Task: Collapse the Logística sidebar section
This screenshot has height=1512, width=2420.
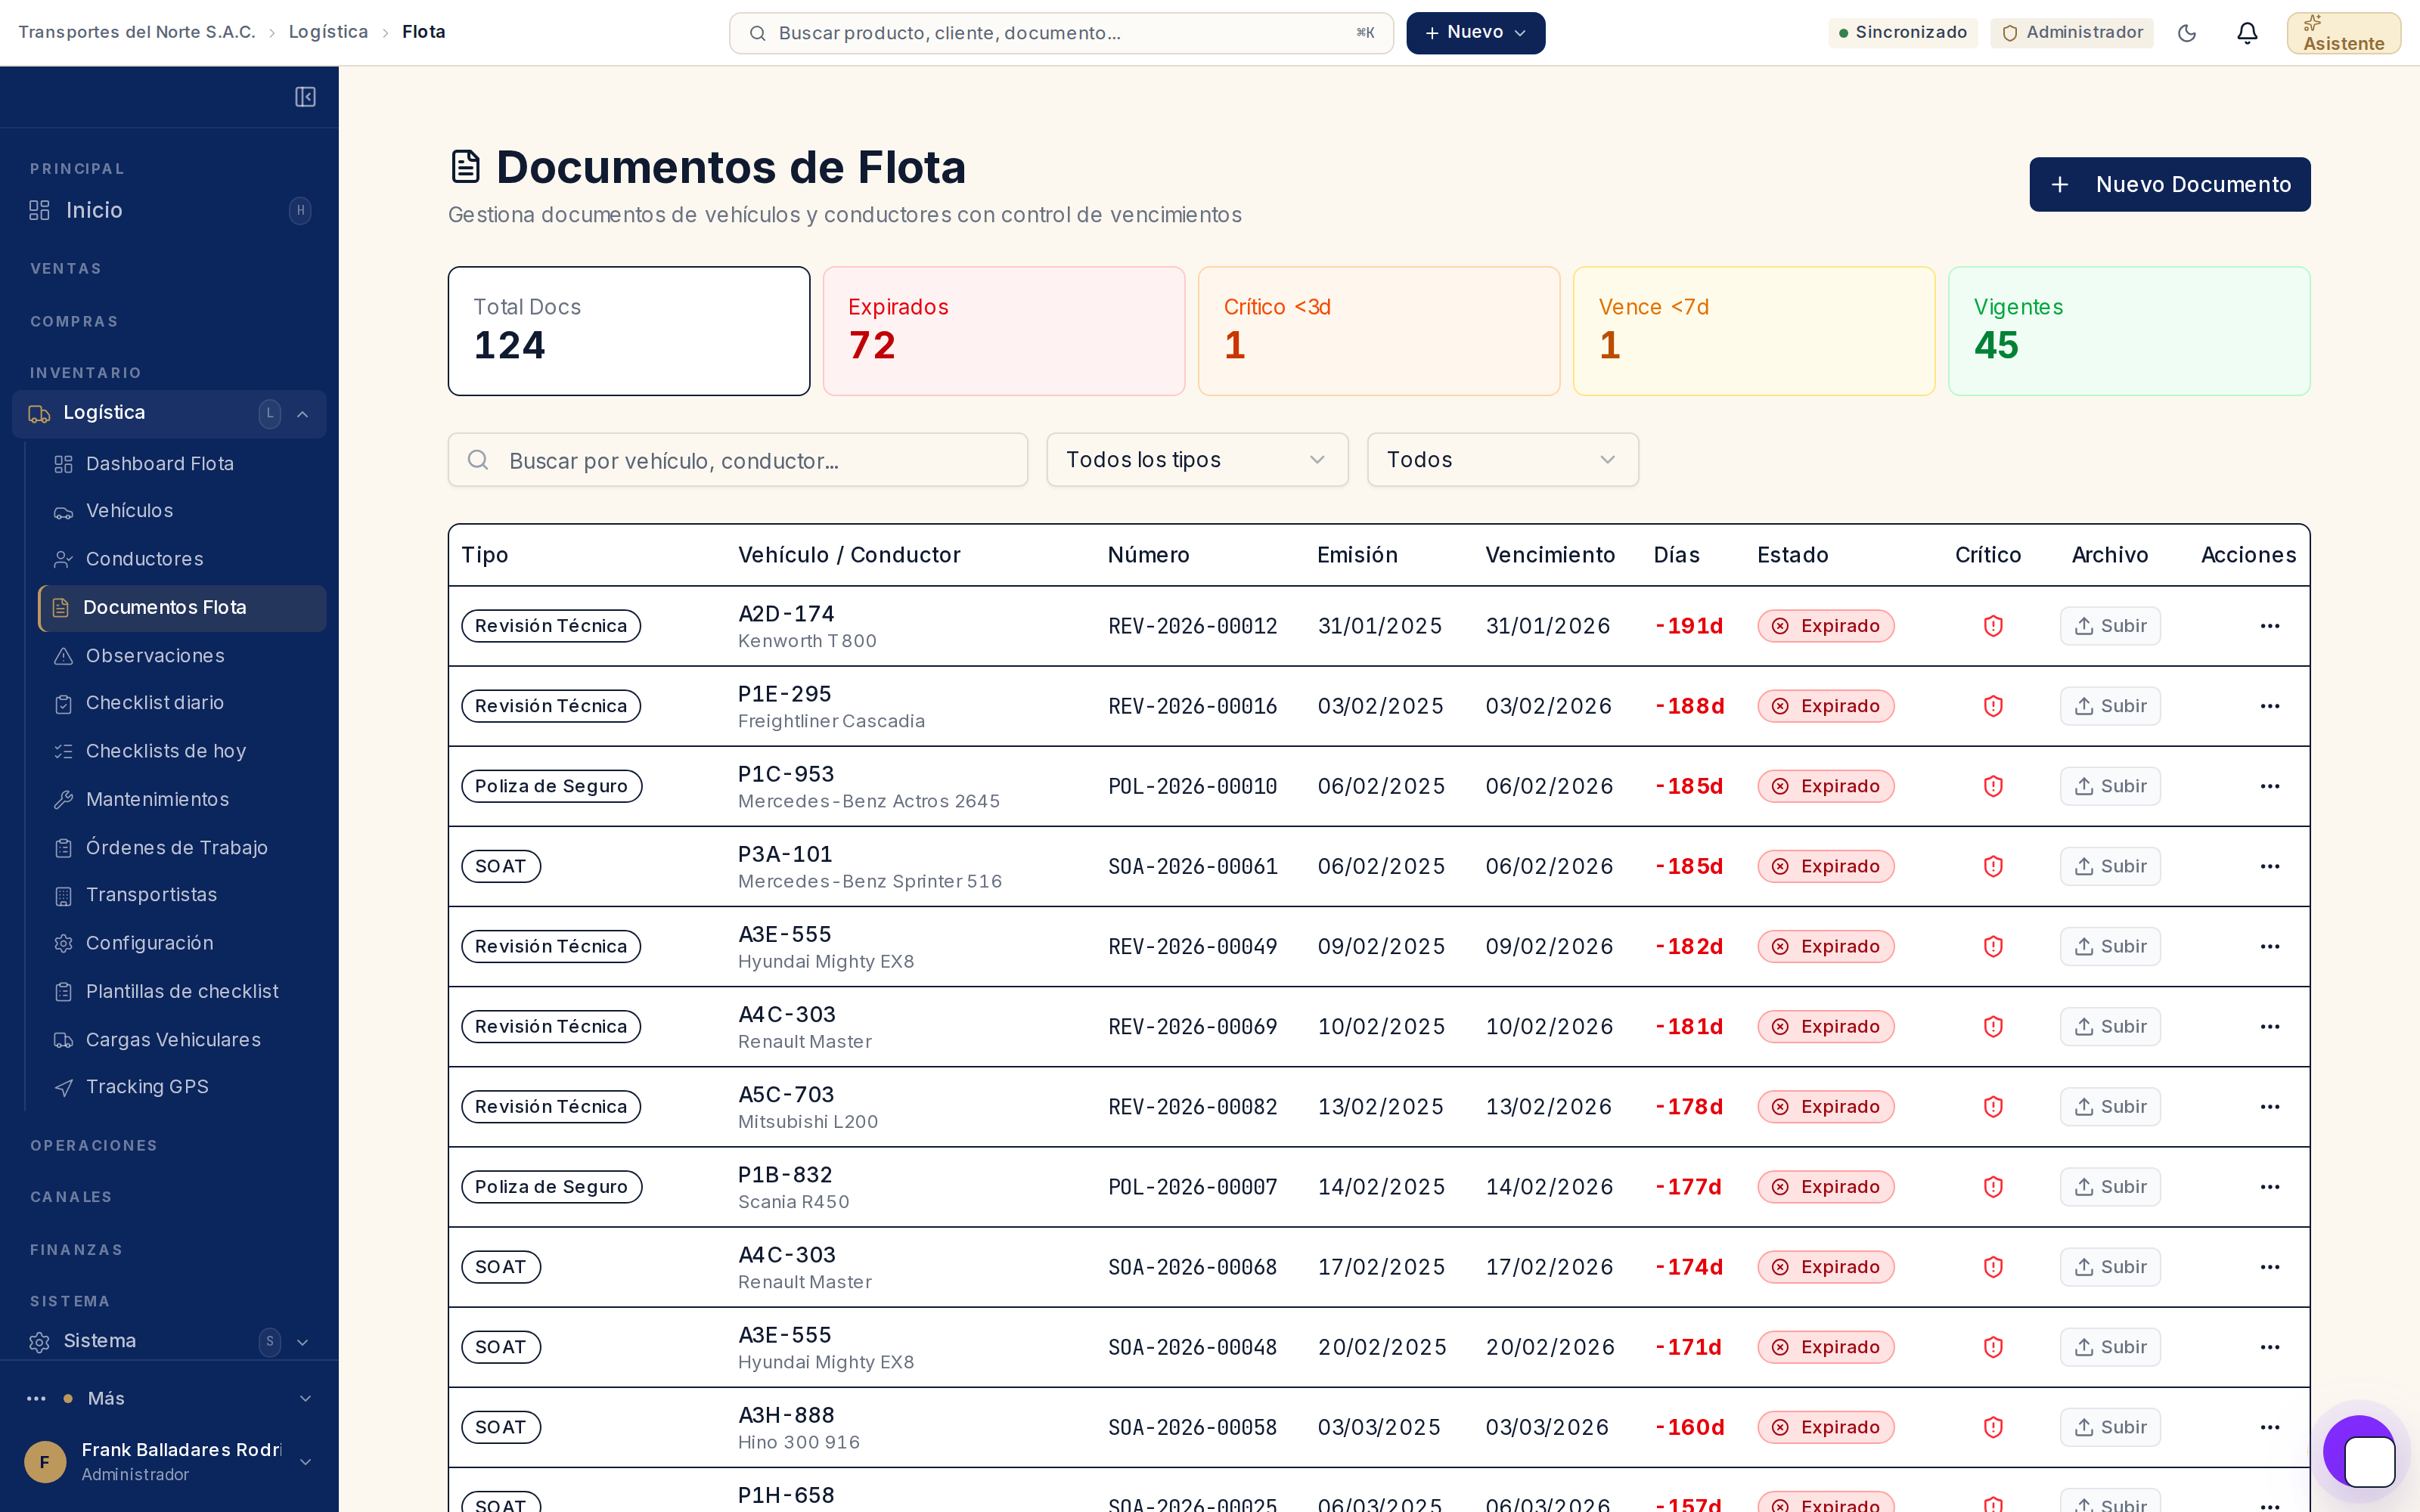Action: [x=169, y=413]
